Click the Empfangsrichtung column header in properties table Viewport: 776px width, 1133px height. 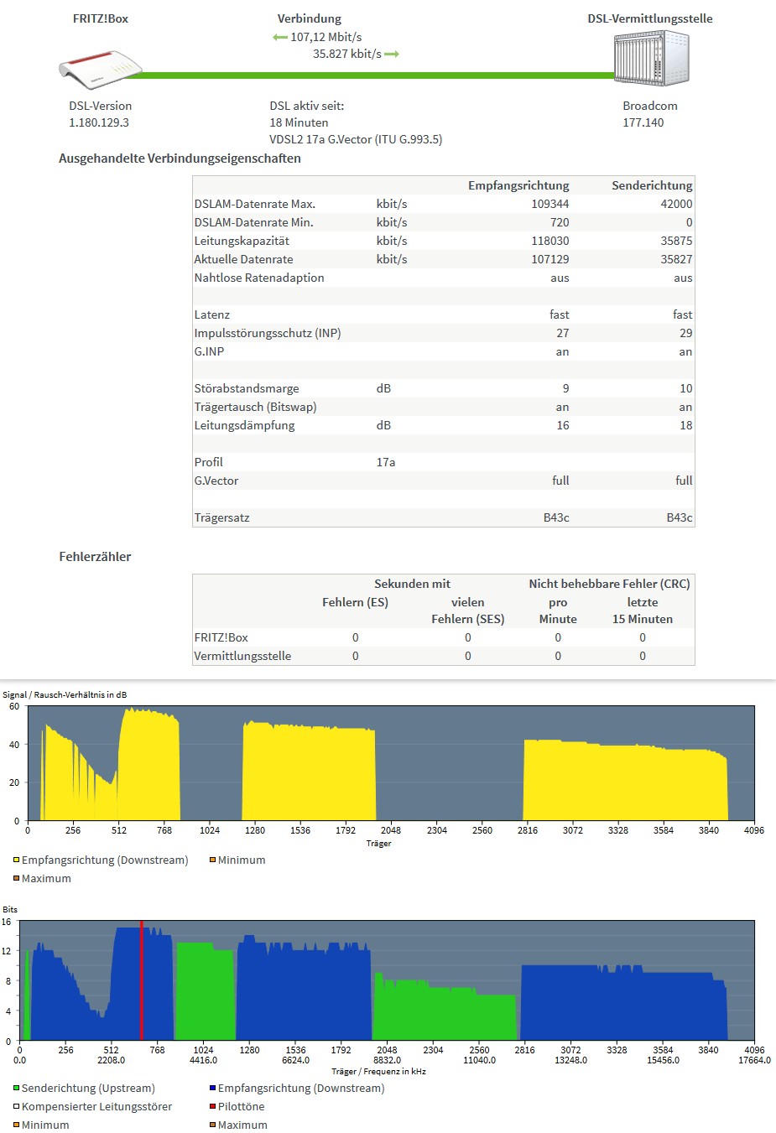[518, 185]
